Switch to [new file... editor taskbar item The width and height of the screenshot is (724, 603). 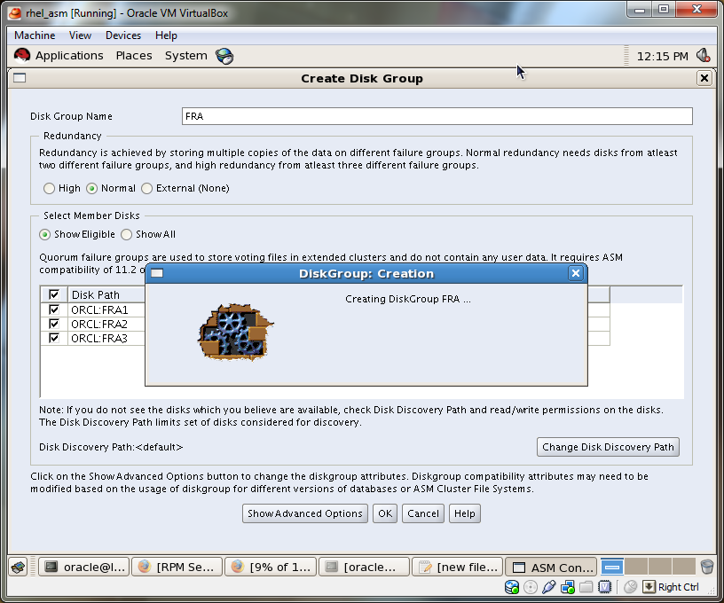(457, 567)
